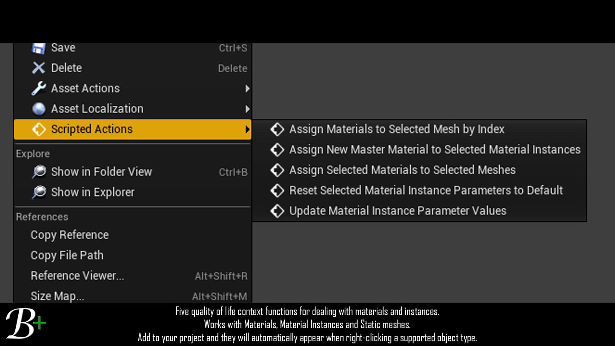Image resolution: width=615 pixels, height=346 pixels.
Task: Open the Size Map entry
Action: coord(57,296)
